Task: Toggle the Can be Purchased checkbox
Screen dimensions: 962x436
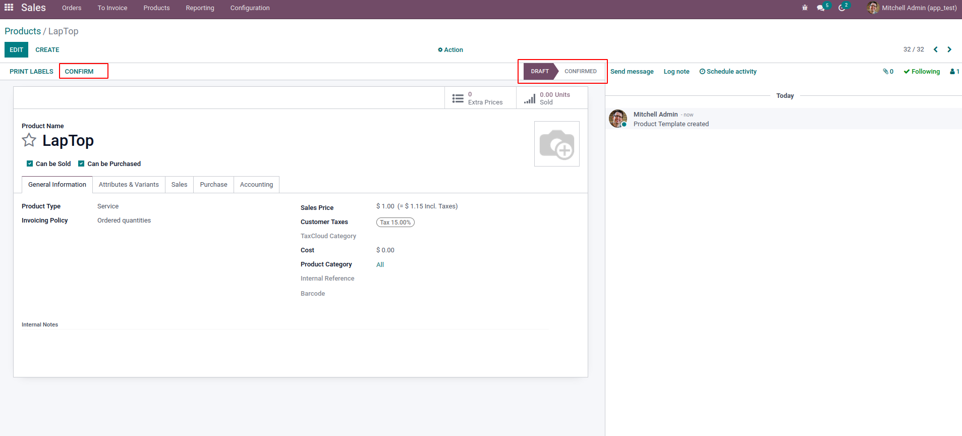Action: pos(81,163)
